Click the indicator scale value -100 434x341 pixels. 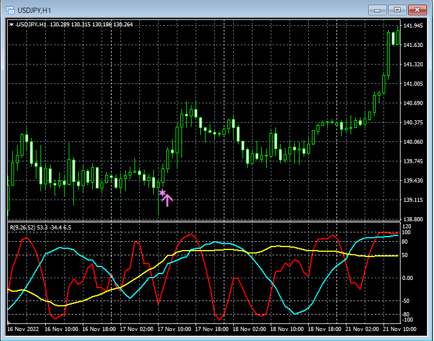(407, 320)
